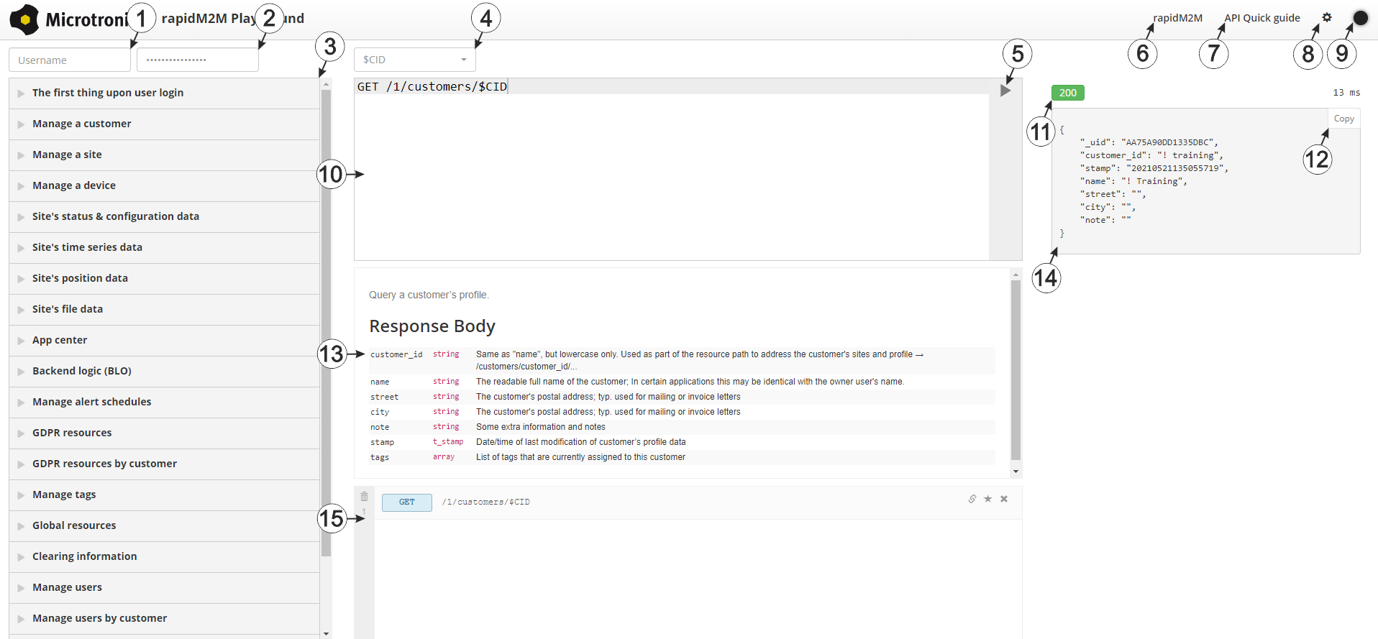This screenshot has height=639, width=1378.
Task: Expand the 'Backend logic (BLO)' section
Action: pyautogui.click(x=82, y=371)
